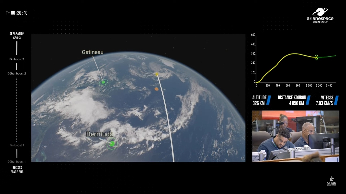Click the CNES logo
346x194 pixels.
point(332,181)
